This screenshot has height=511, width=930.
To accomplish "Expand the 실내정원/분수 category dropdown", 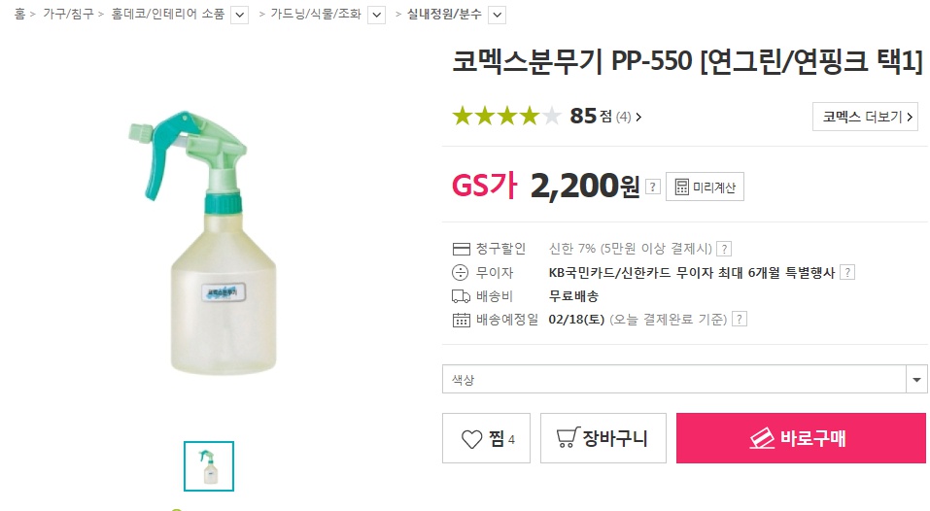I will click(497, 15).
